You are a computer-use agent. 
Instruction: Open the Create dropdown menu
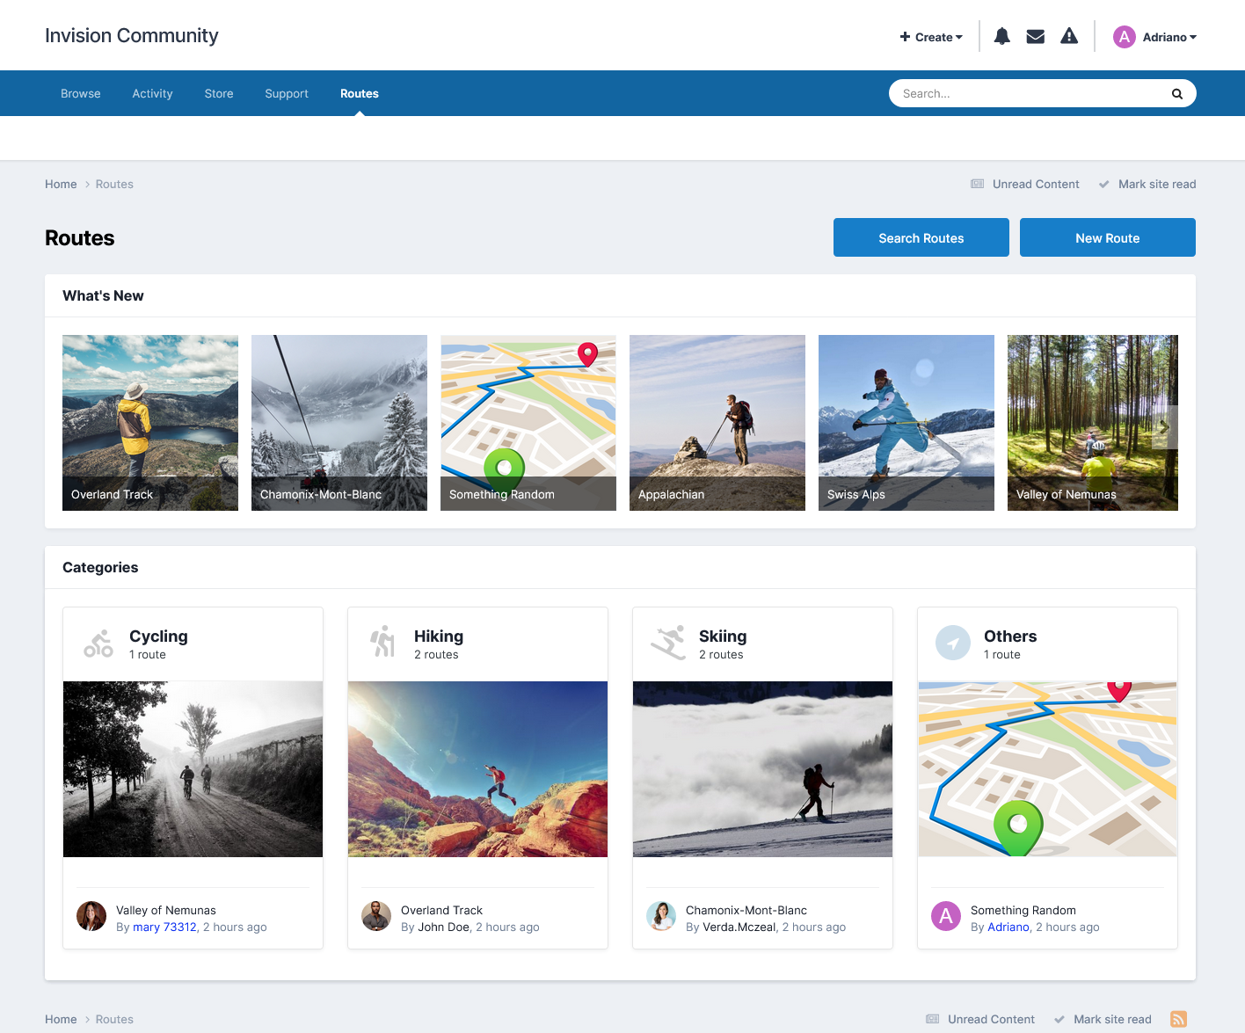click(930, 37)
